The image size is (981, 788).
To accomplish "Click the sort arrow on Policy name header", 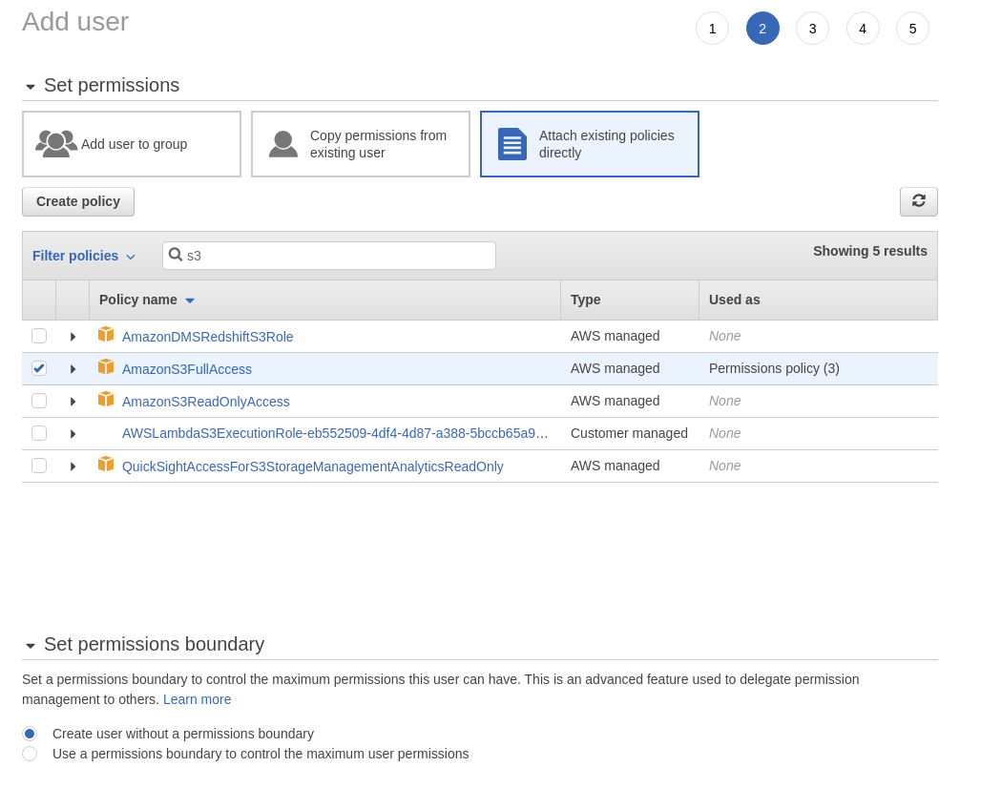I will click(189, 300).
